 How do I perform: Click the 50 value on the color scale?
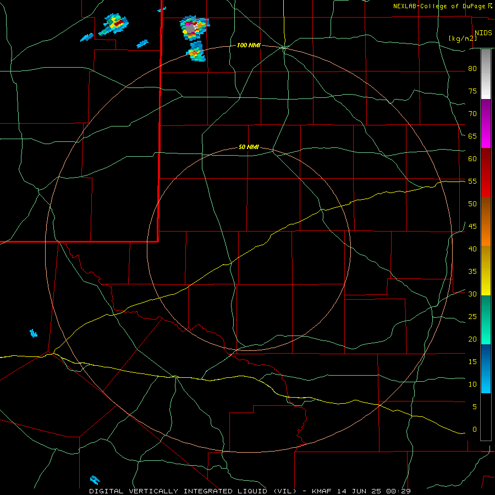click(x=472, y=204)
